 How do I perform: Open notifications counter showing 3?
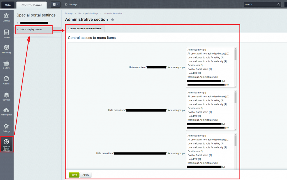pyautogui.click(x=55, y=4)
